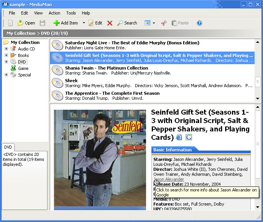
Task: Select the Special category in tree
Action: click(x=24, y=75)
